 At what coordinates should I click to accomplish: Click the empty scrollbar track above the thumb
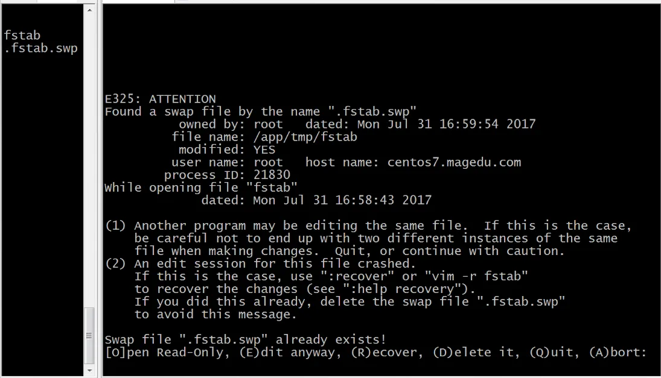pyautogui.click(x=89, y=160)
